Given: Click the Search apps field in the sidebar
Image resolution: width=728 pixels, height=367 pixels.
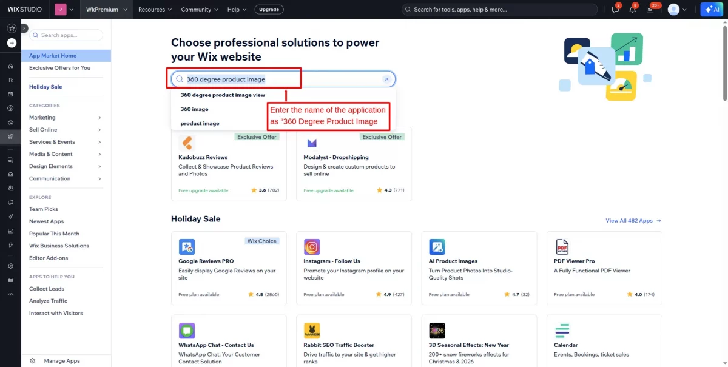Looking at the screenshot, I should coord(67,35).
